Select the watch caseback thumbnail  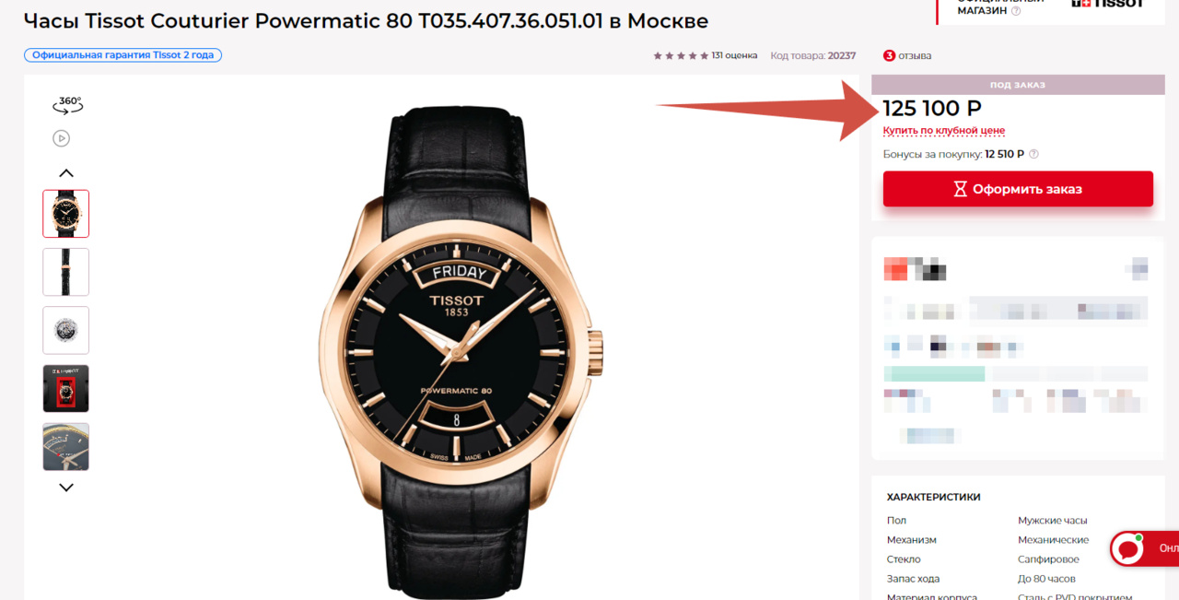pos(66,330)
